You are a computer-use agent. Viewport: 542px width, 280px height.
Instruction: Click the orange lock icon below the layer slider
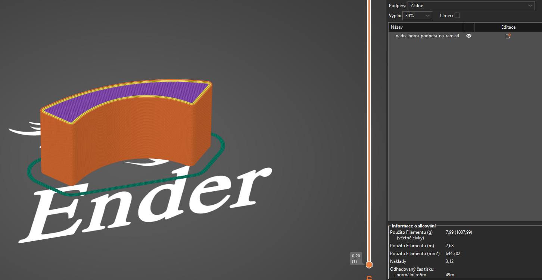coord(369,278)
